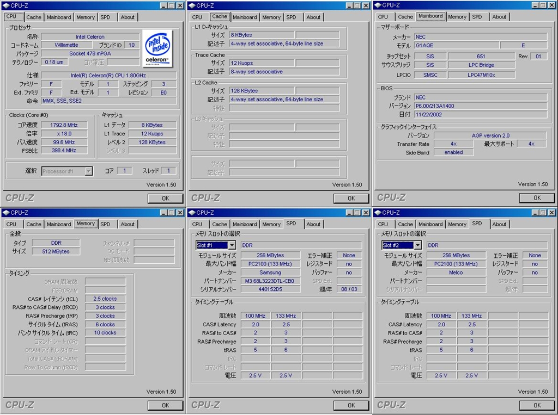Switch to the SPD tab in the DDR 512 MBytes window
Screen dimensions: 558x415
pos(105,224)
